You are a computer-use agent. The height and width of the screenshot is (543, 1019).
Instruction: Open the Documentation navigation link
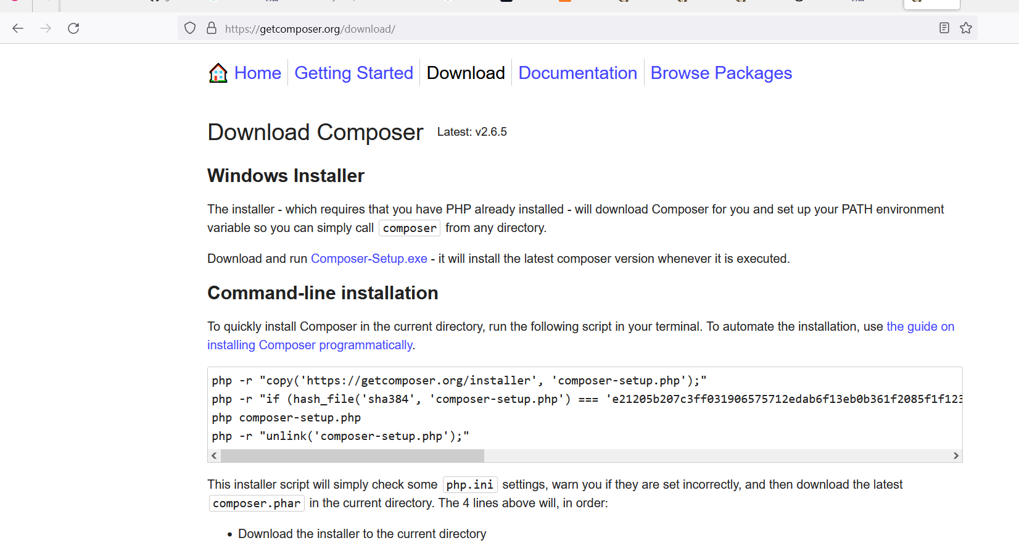point(577,72)
